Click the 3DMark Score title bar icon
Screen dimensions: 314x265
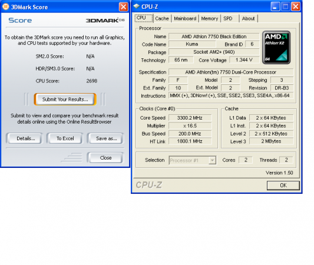click(x=6, y=6)
